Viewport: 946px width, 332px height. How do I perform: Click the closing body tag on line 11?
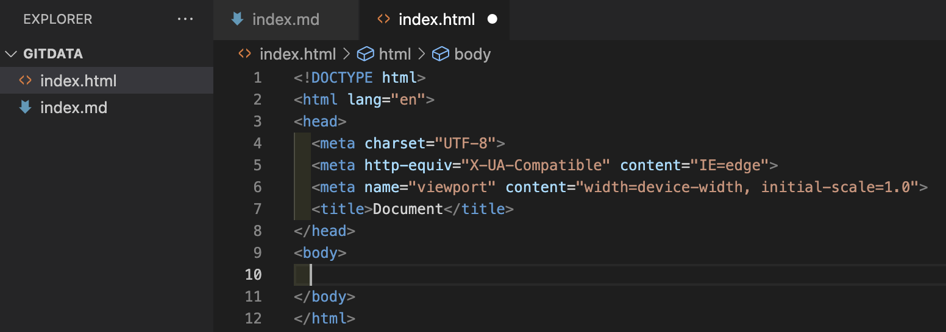324,297
